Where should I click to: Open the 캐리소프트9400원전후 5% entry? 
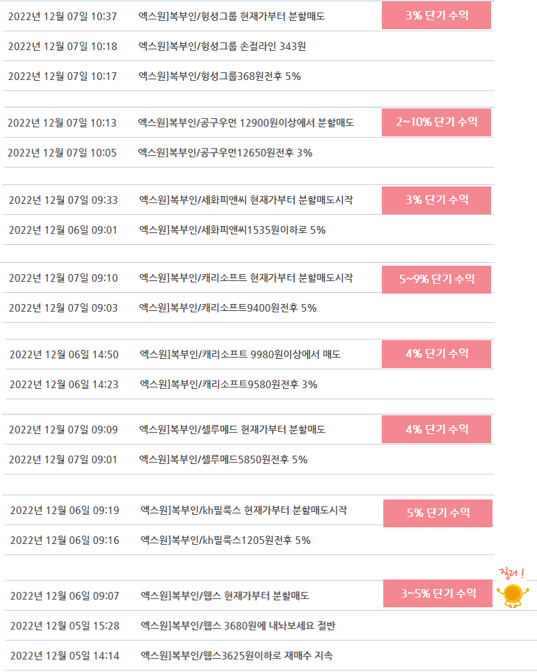(227, 308)
